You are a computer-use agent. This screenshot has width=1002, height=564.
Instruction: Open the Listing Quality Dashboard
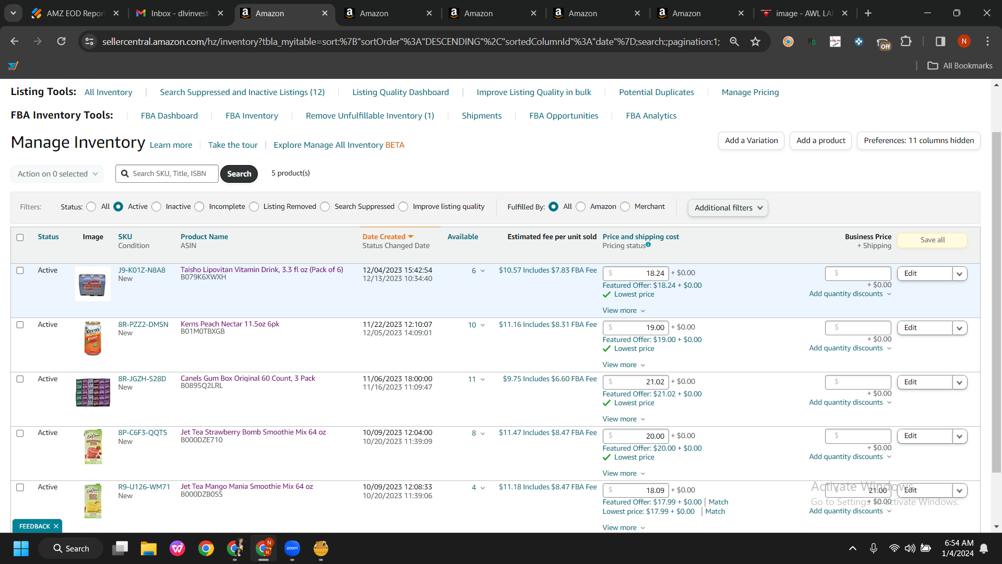point(400,92)
